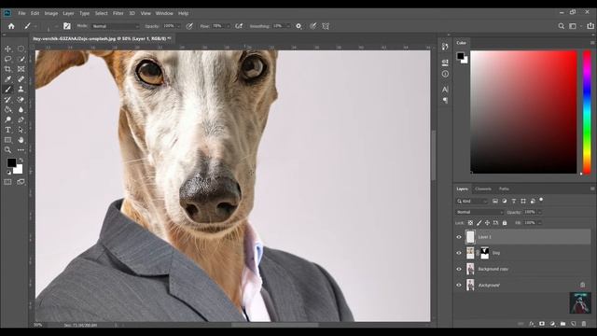Viewport: 597px width, 336px height.
Task: Toggle pressure for size in options bar
Action: coord(313,26)
